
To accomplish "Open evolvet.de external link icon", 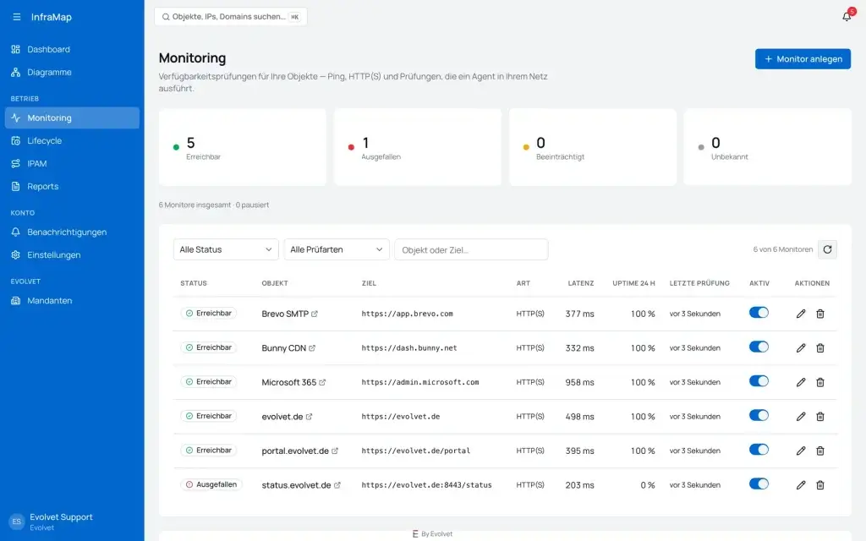I will pyautogui.click(x=309, y=416).
